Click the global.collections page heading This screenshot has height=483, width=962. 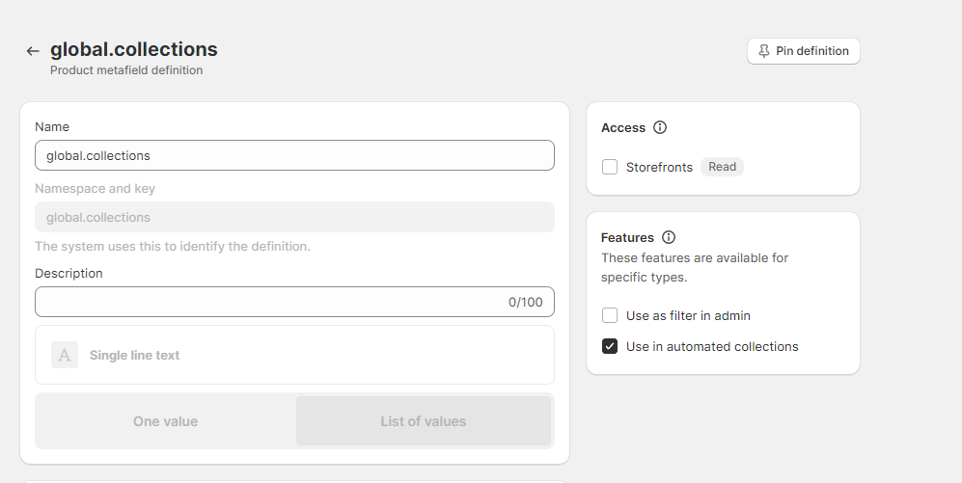(134, 49)
